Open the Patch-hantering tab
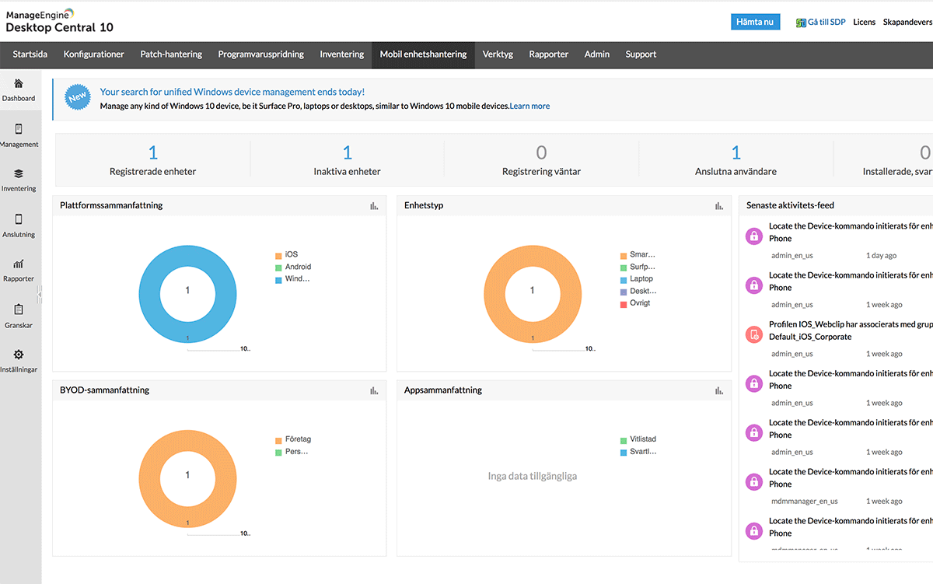933x584 pixels. [171, 54]
